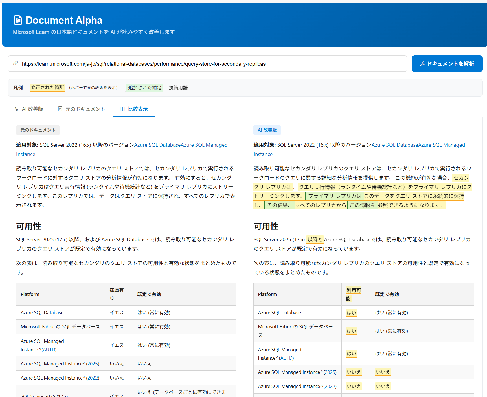Click the green added phrase その結果、
Screen dimensions: 487x397
tap(279, 205)
